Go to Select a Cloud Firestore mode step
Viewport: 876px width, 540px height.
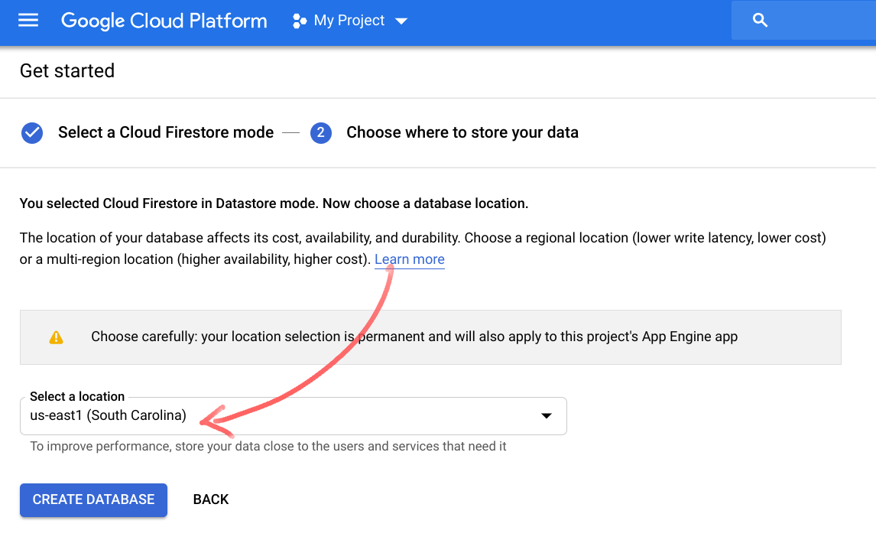(166, 133)
